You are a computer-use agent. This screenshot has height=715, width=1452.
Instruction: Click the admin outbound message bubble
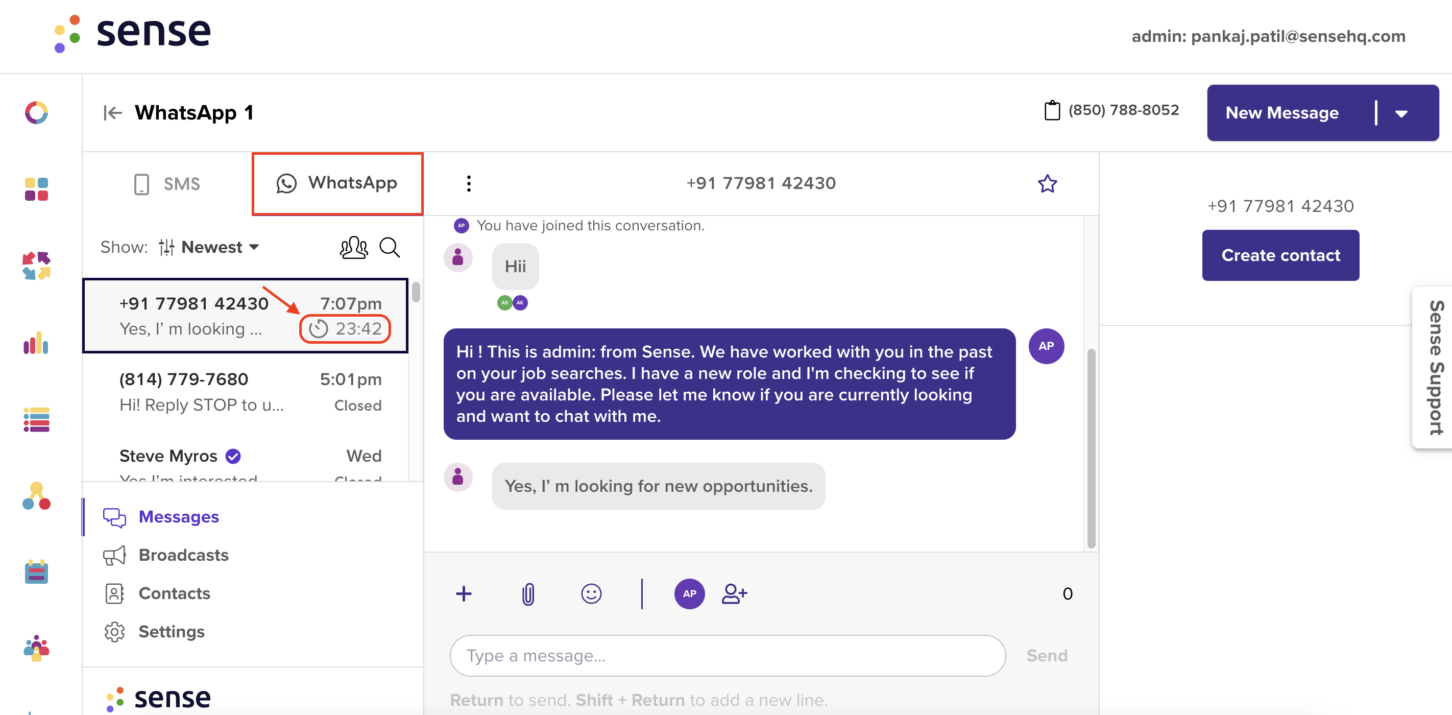[729, 384]
